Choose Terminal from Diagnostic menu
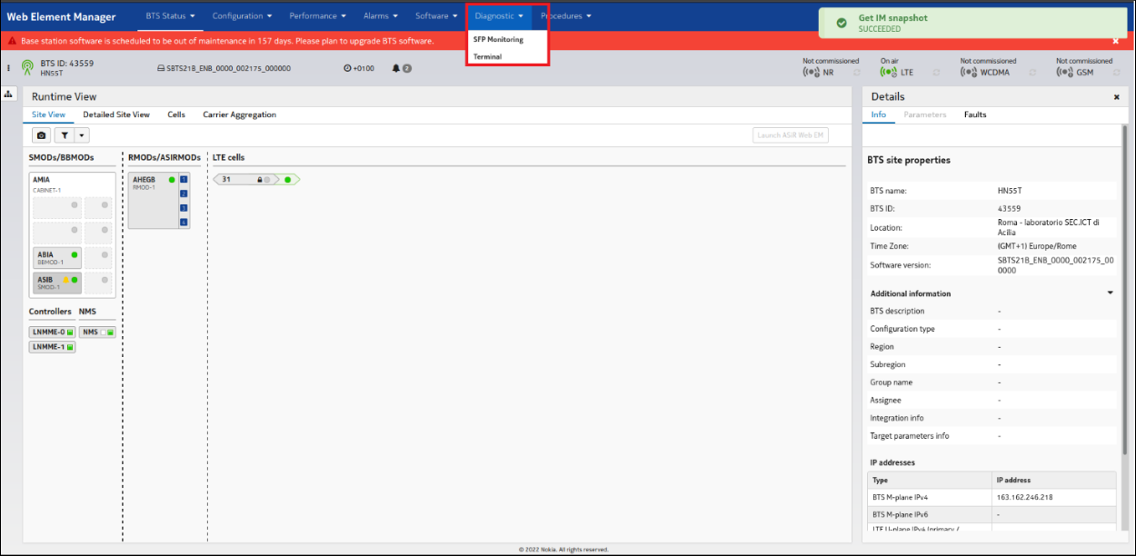 coord(487,56)
